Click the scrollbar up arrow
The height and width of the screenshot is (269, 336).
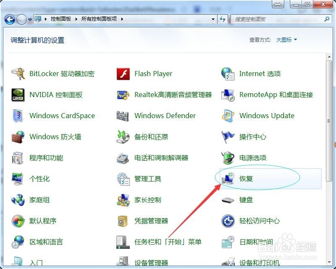(x=329, y=57)
